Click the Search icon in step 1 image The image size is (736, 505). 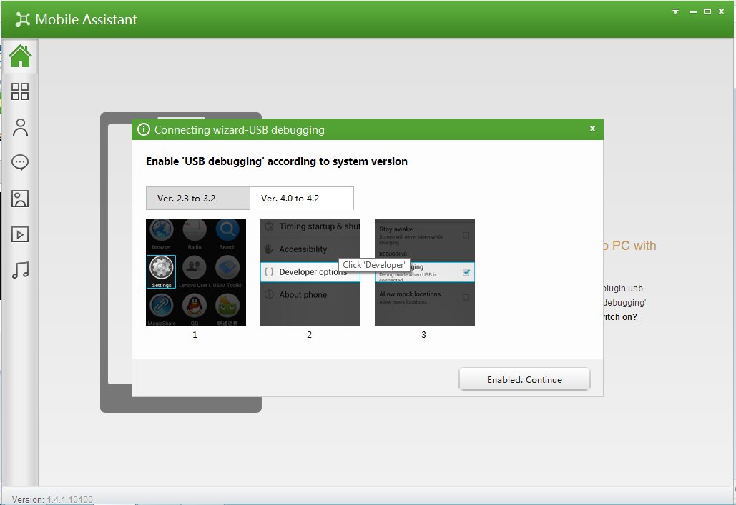227,230
